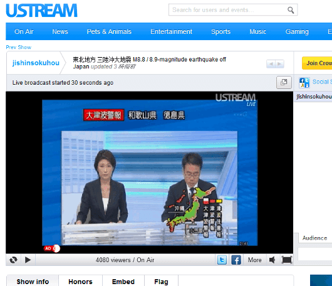This screenshot has width=332, height=286.
Task: Open the More sharing options
Action: coord(254,260)
